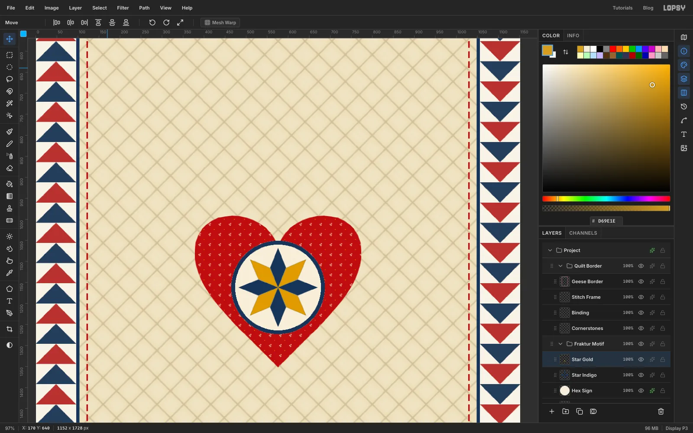Open the Blog link
This screenshot has height=433, width=693.
[648, 8]
